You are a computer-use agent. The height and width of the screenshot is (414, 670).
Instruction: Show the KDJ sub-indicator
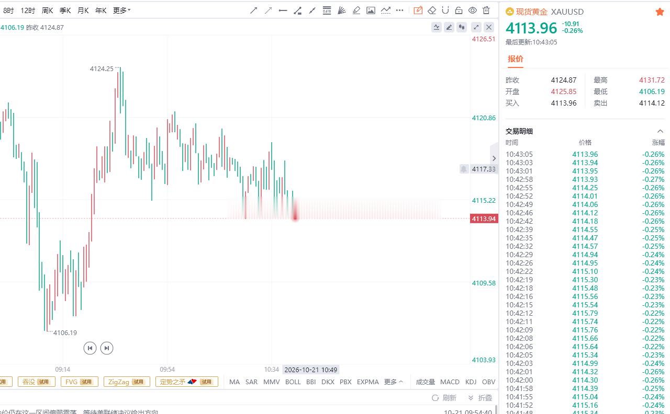(x=471, y=382)
